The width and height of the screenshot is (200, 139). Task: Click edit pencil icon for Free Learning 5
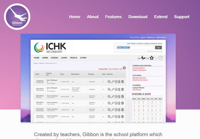pos(113,96)
